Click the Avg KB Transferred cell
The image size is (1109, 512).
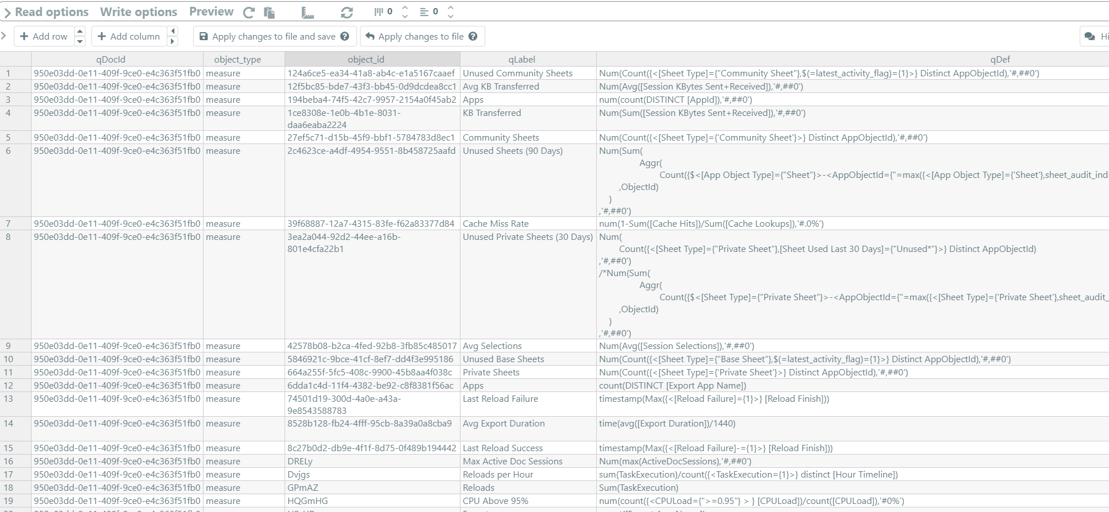tap(528, 87)
